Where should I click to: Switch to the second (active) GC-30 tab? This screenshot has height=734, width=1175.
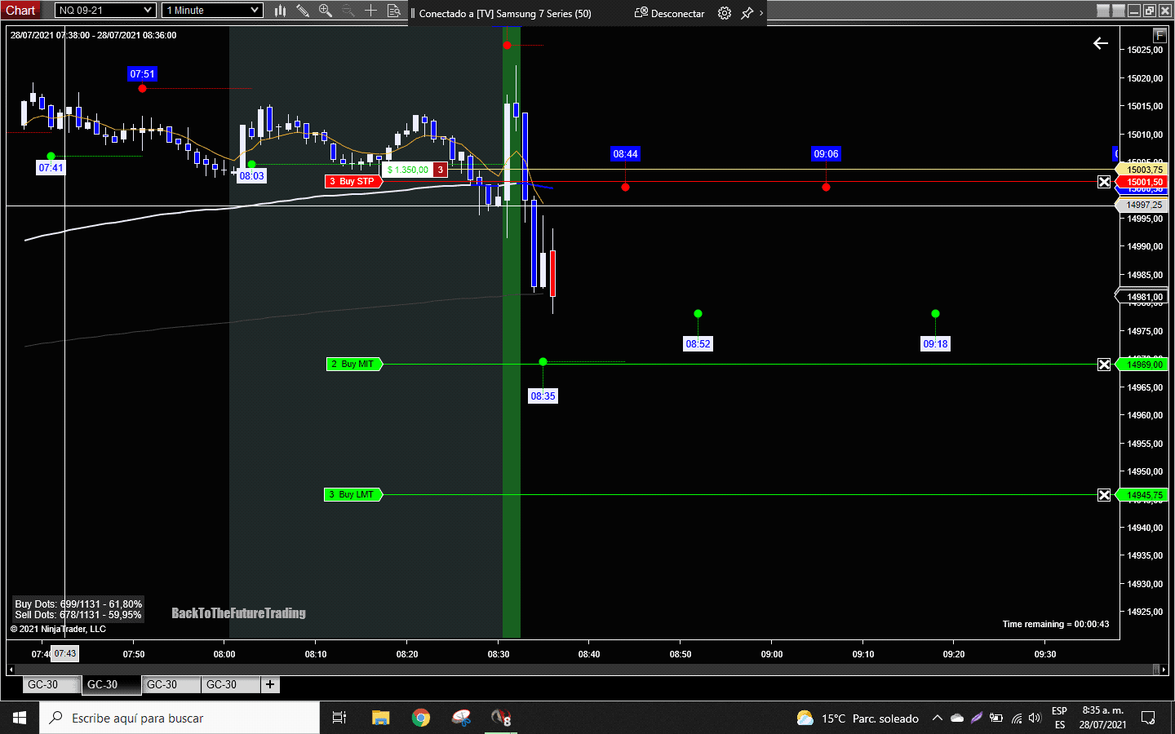pyautogui.click(x=110, y=684)
